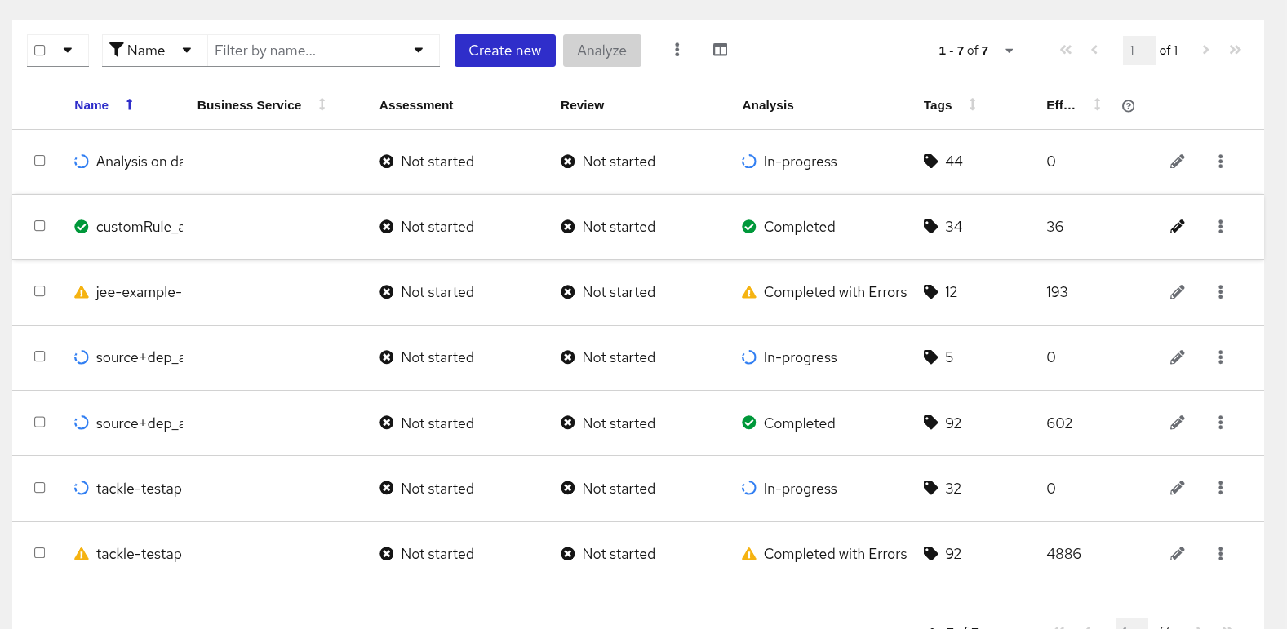Sort by the Name column header
1287x629 pixels.
coord(91,105)
